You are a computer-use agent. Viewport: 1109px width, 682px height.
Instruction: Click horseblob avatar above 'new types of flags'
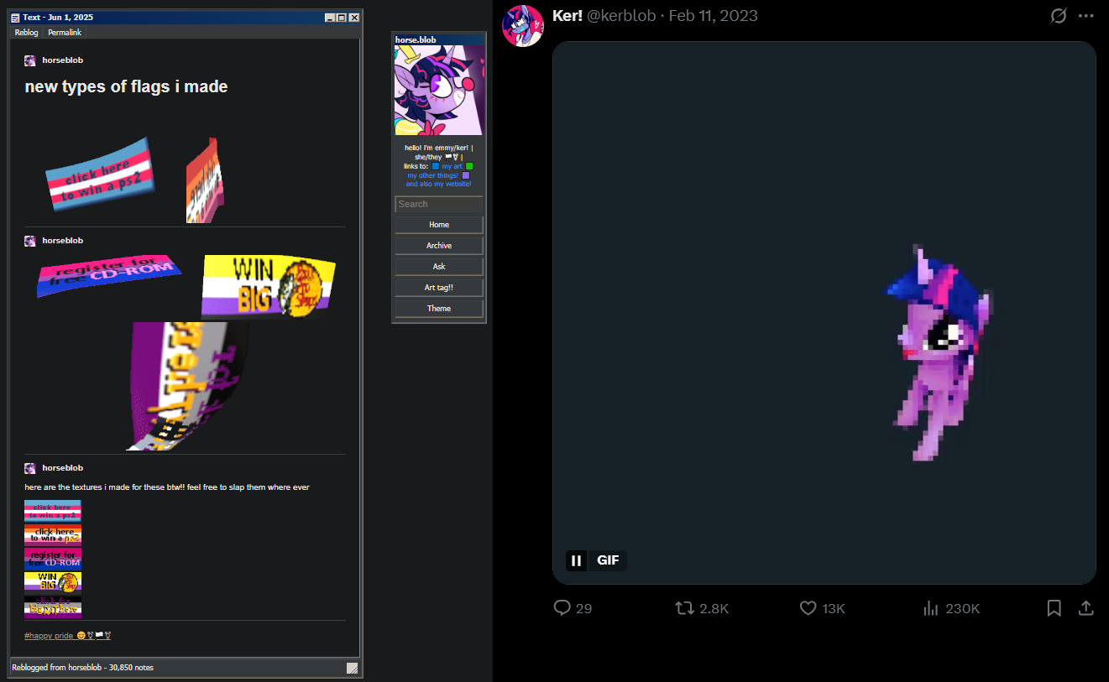click(x=30, y=60)
